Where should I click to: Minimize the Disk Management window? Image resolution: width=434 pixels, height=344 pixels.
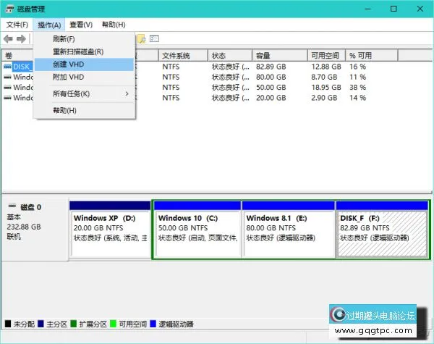pyautogui.click(x=367, y=9)
